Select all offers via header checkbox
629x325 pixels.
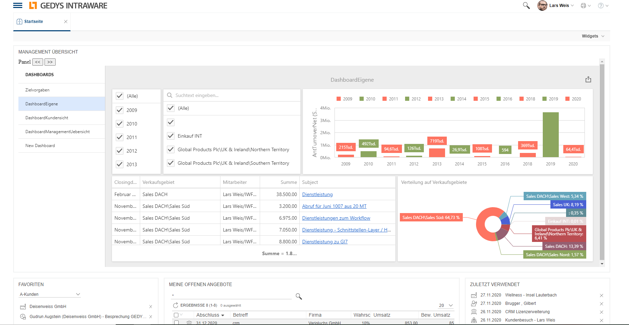[x=176, y=315]
